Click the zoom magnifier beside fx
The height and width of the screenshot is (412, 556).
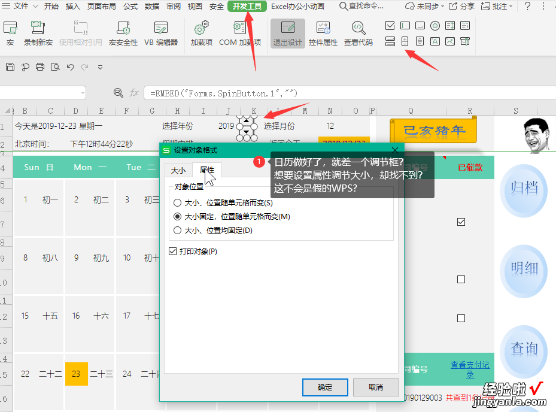coord(119,93)
